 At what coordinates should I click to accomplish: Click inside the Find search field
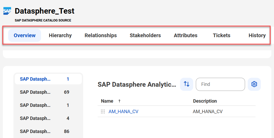point(220,84)
